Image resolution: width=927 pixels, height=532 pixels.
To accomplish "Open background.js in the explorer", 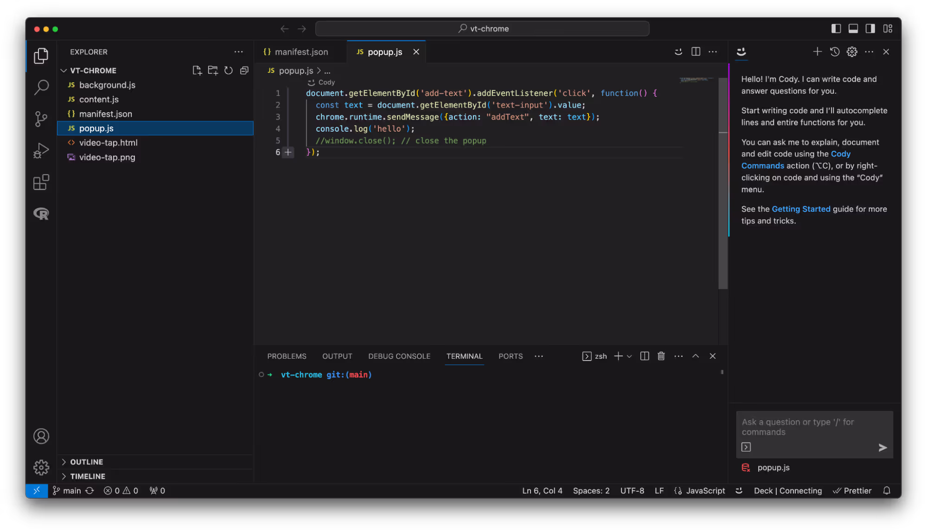I will [155, 85].
